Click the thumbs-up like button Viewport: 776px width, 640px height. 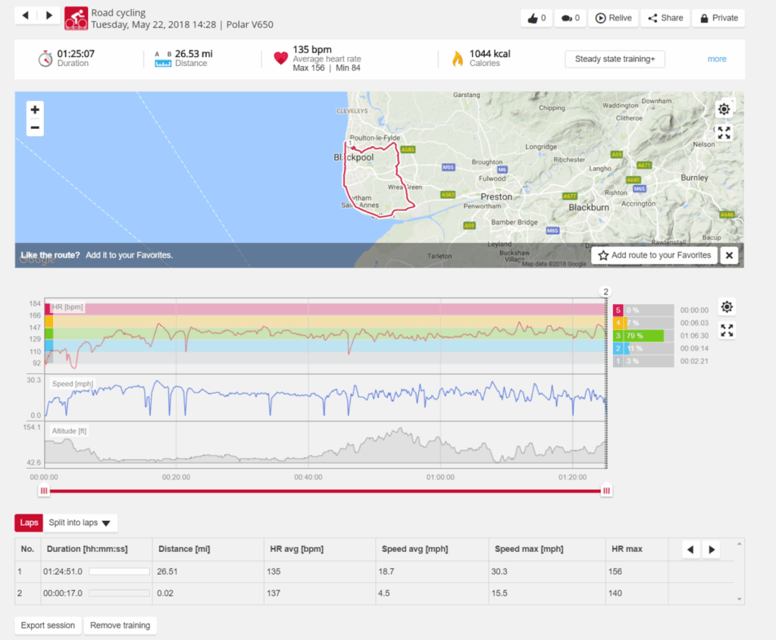[x=535, y=18]
